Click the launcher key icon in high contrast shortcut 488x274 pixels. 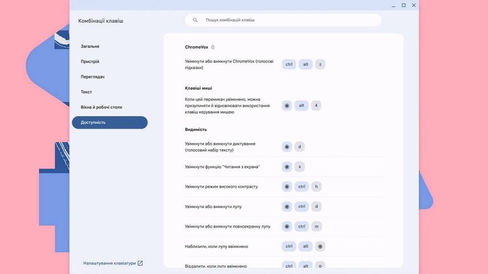click(287, 186)
